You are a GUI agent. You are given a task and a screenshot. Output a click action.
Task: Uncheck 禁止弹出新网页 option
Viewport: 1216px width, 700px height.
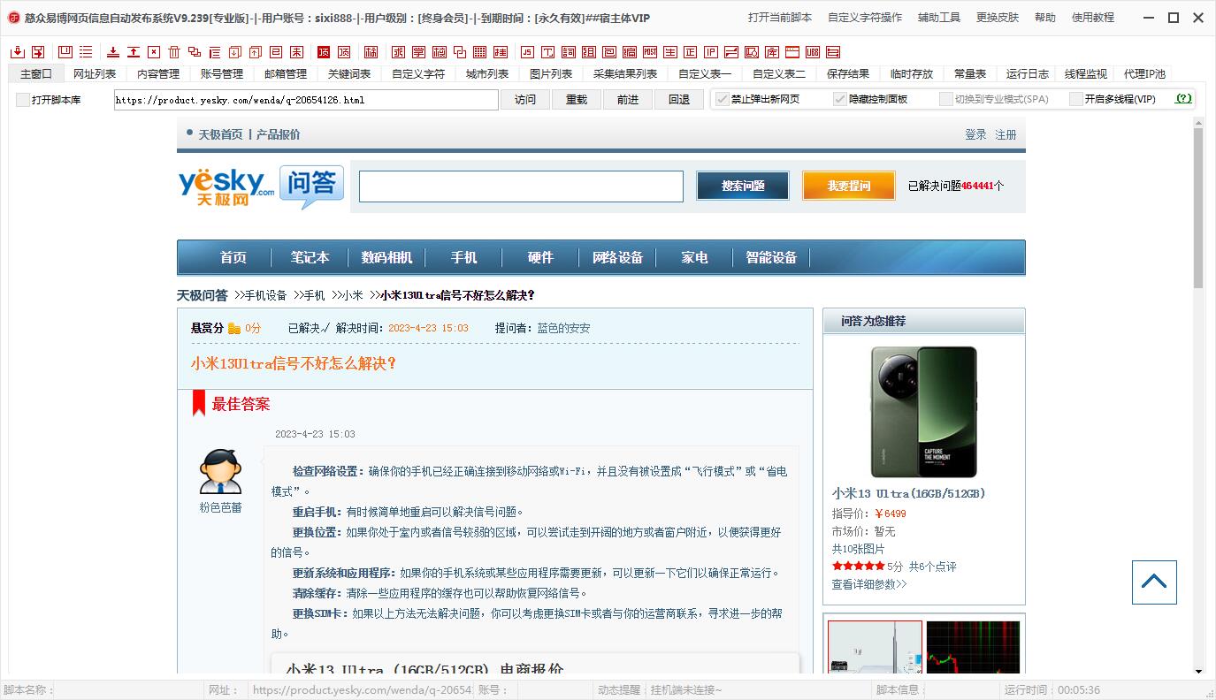point(723,99)
